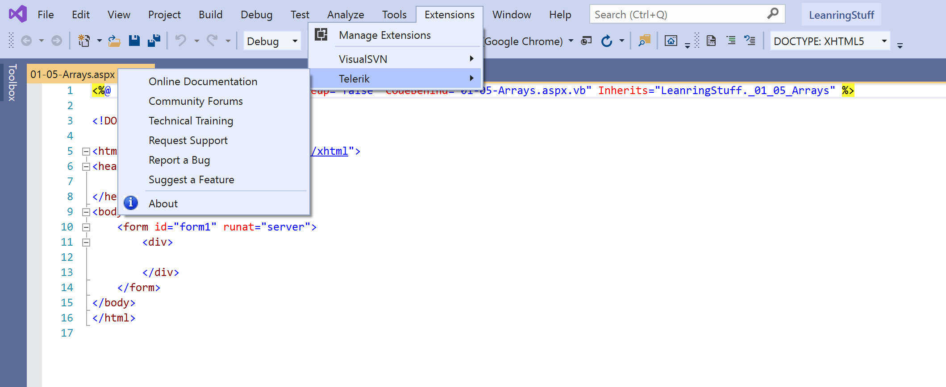
Task: Open the Google Chrome browser target dropdown arrow
Action: (x=571, y=41)
